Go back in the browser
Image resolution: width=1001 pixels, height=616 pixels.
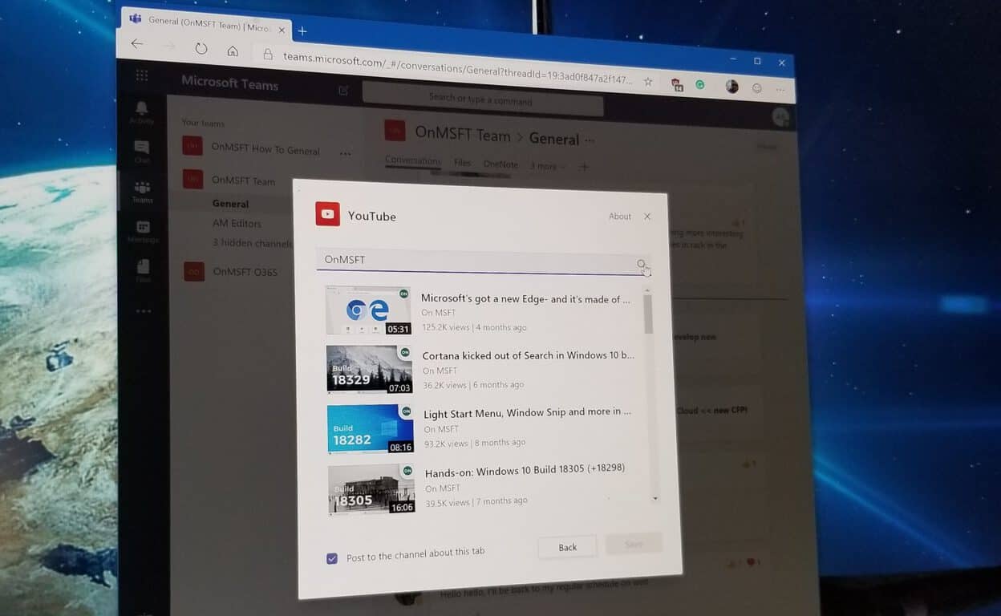pos(137,44)
